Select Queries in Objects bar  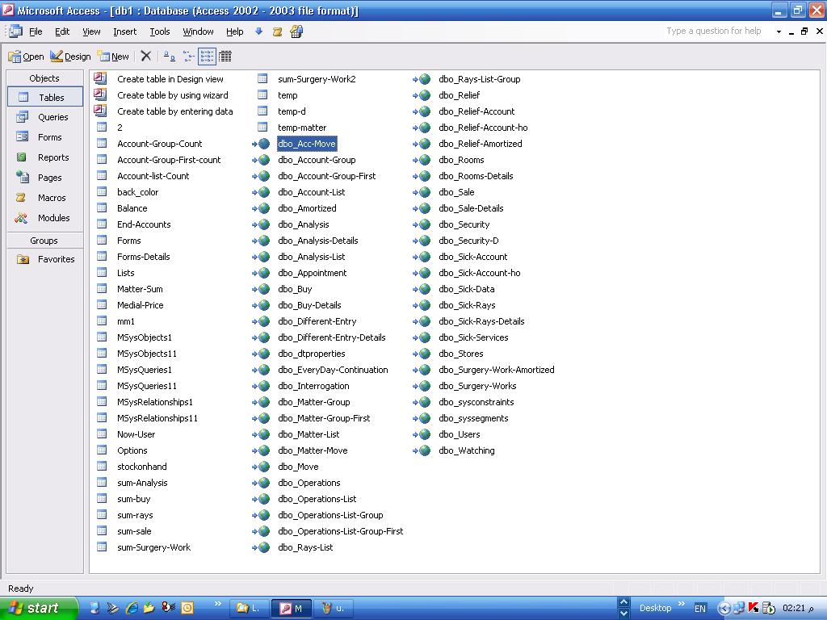(45, 117)
